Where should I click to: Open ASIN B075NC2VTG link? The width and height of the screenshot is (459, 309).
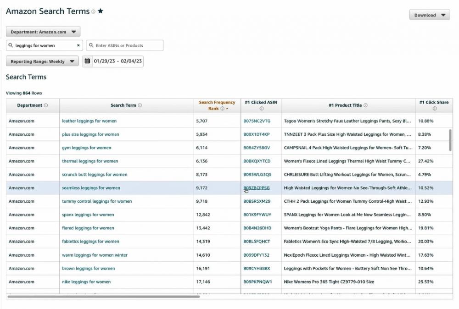pyautogui.click(x=257, y=121)
